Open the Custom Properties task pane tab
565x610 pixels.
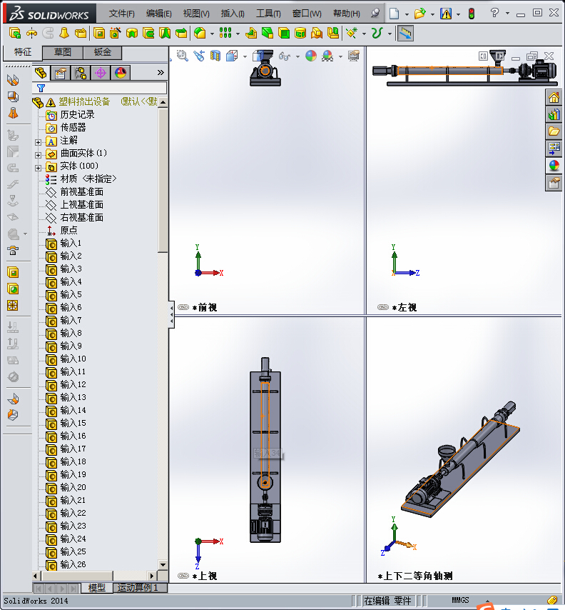554,182
